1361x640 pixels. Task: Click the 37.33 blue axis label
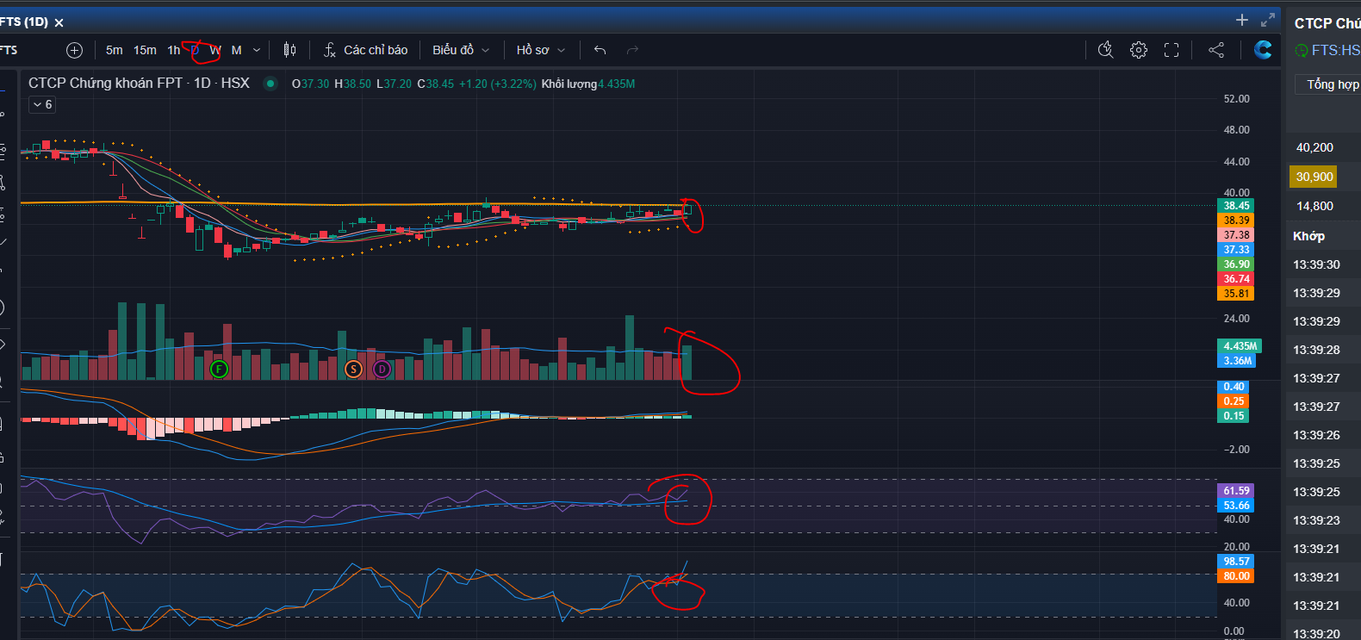point(1236,249)
